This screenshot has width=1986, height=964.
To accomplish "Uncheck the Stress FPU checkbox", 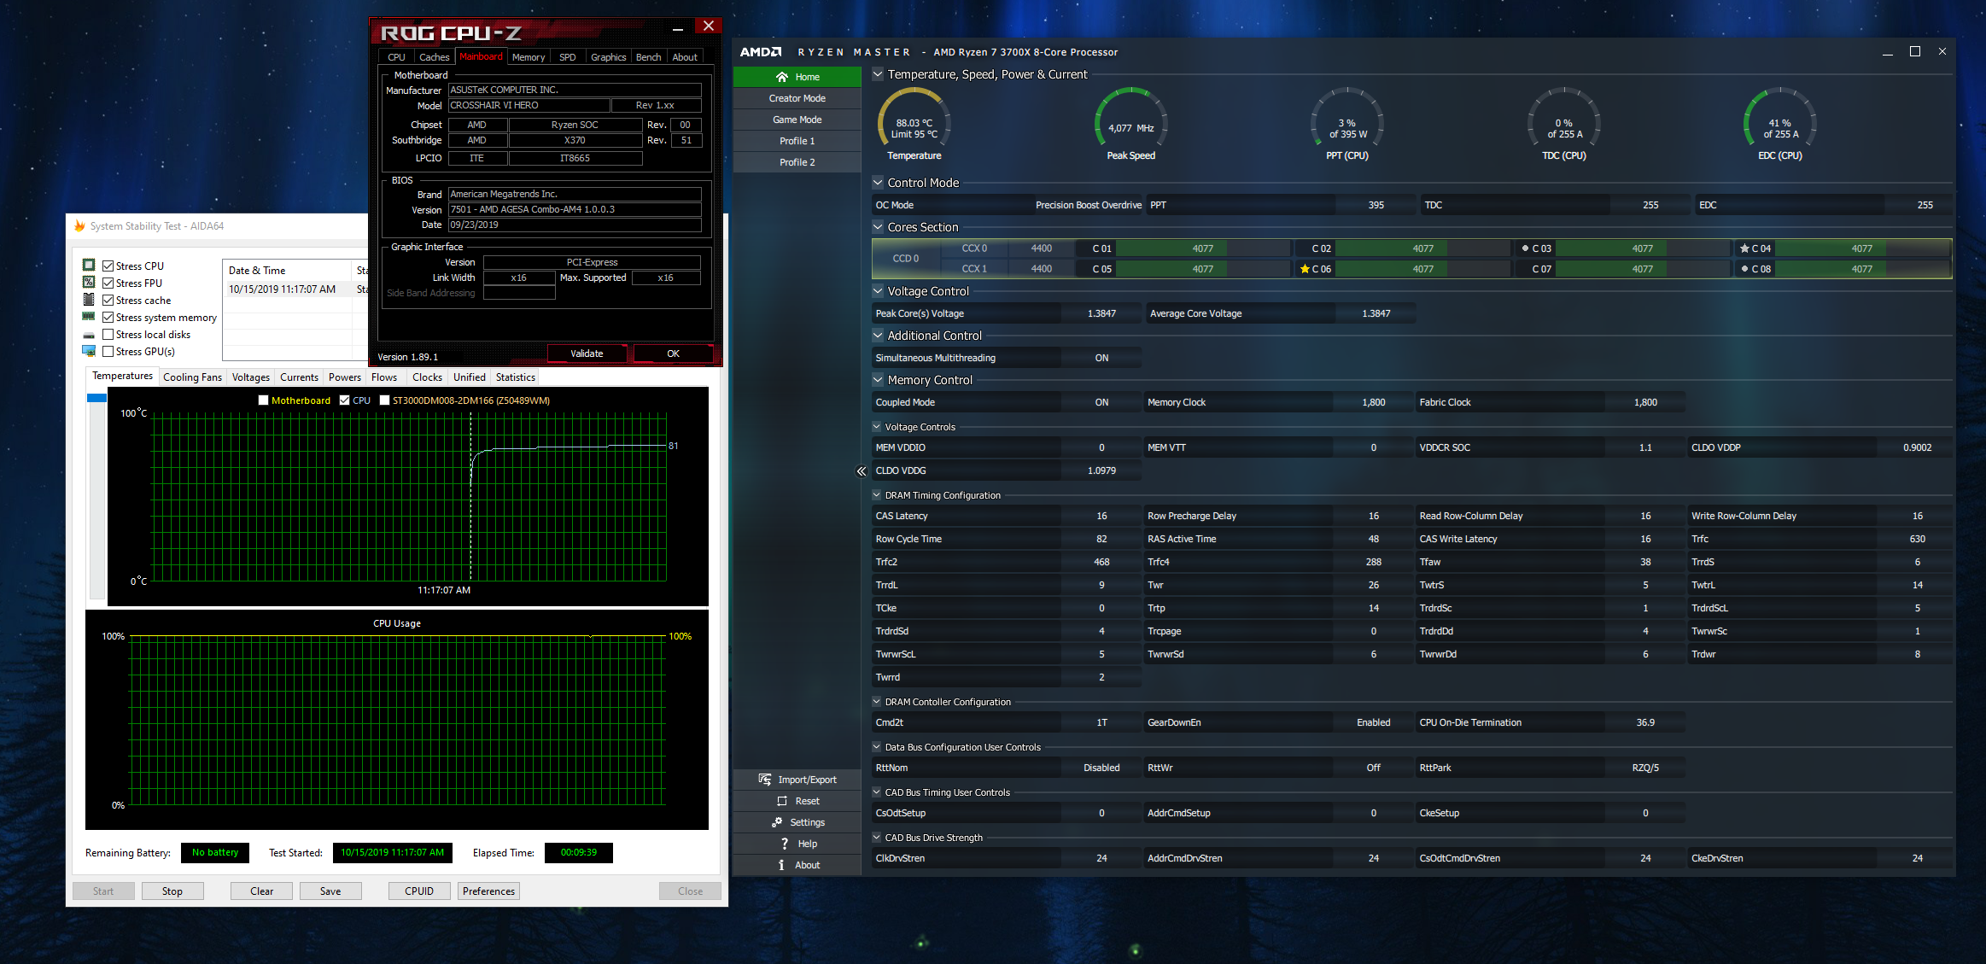I will [x=108, y=283].
